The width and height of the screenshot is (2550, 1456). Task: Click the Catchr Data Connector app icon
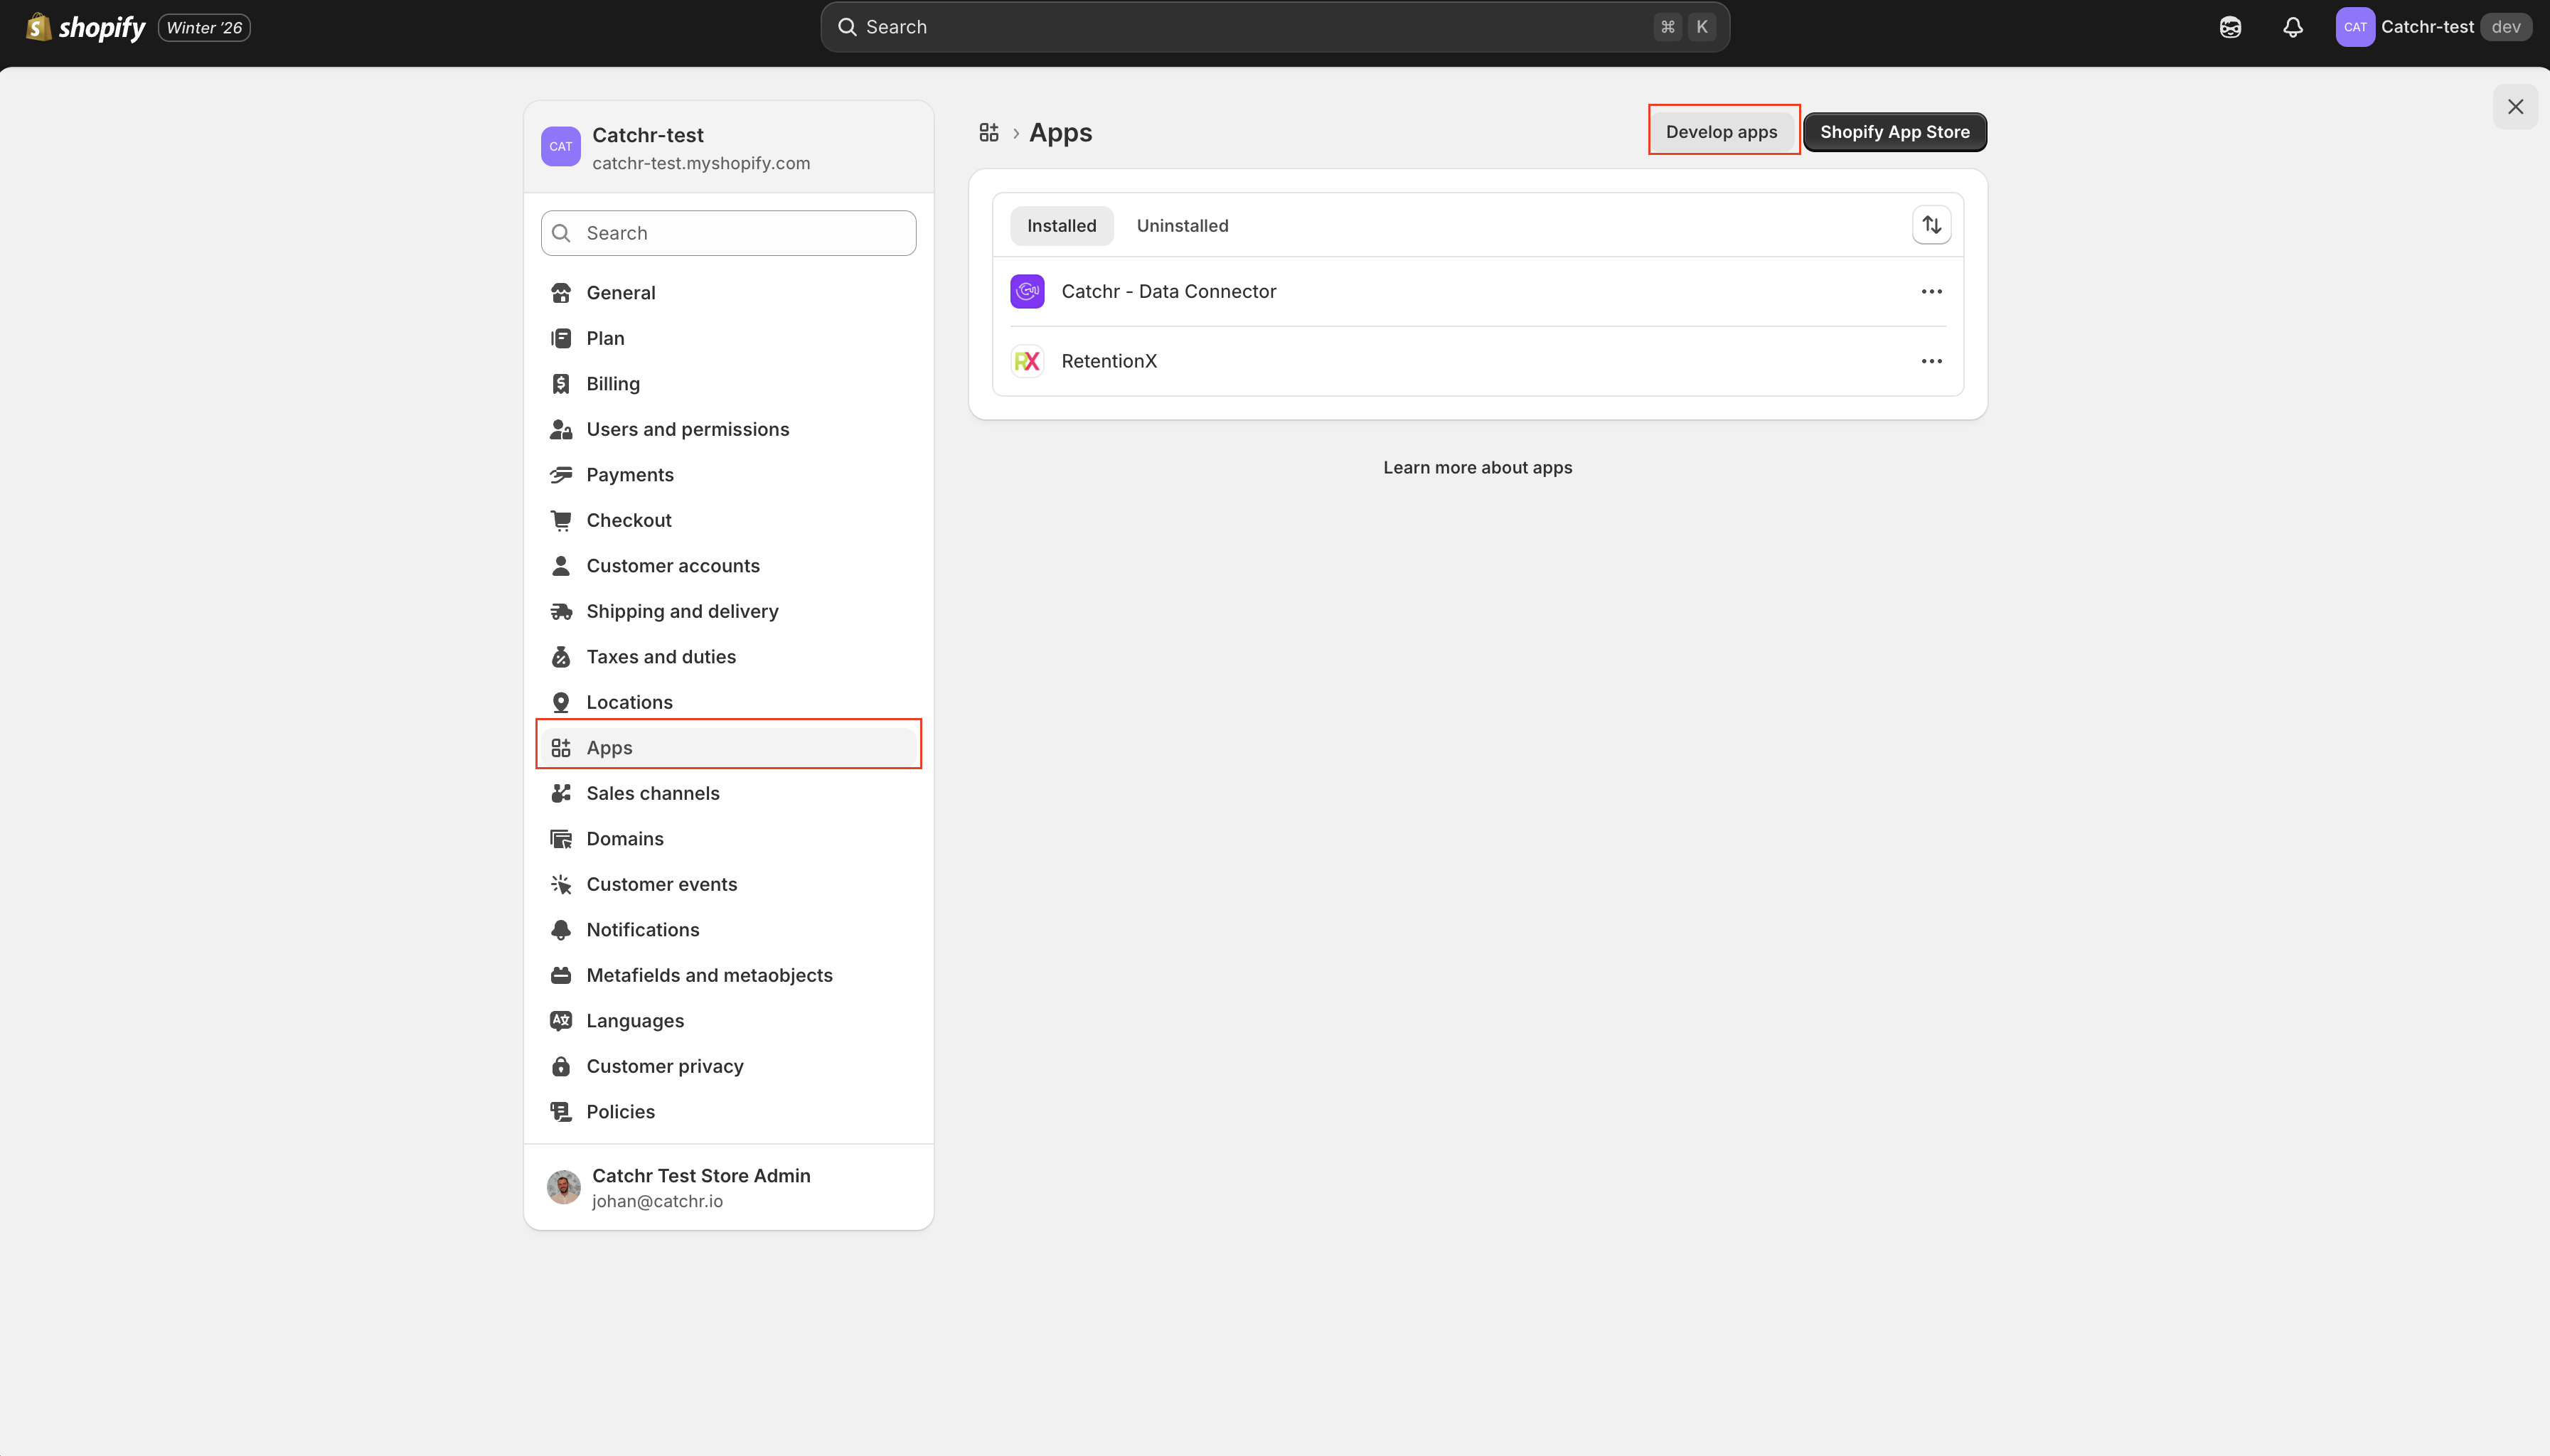tap(1027, 291)
